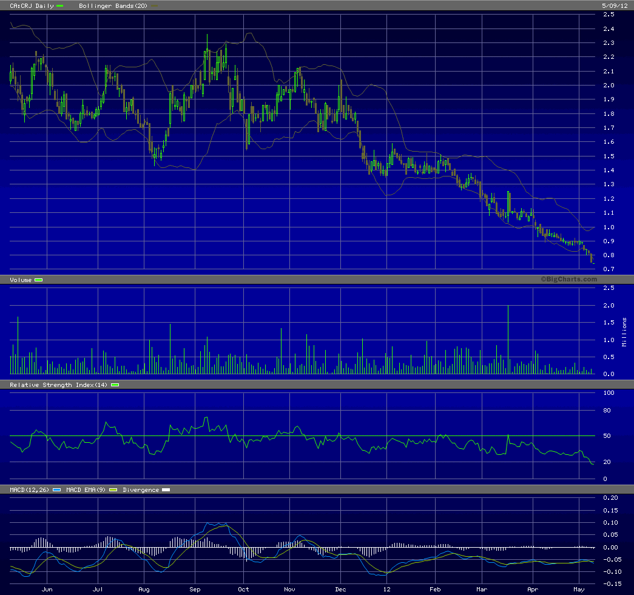Click the green CA:CRJ Daily legend swatch
The width and height of the screenshot is (634, 595).
click(59, 5)
